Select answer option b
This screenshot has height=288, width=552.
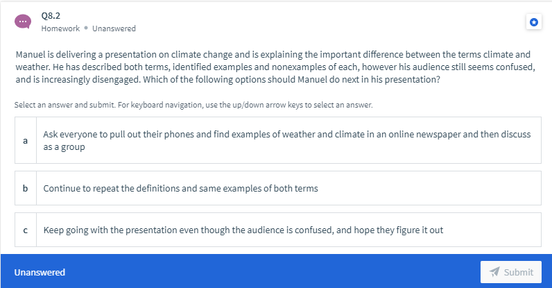tap(278, 188)
